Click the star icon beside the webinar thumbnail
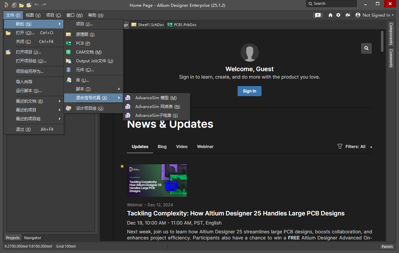The image size is (399, 253). [122, 166]
